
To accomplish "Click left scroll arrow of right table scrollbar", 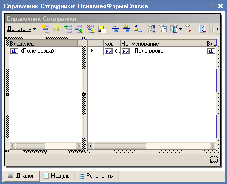I will coord(91,146).
